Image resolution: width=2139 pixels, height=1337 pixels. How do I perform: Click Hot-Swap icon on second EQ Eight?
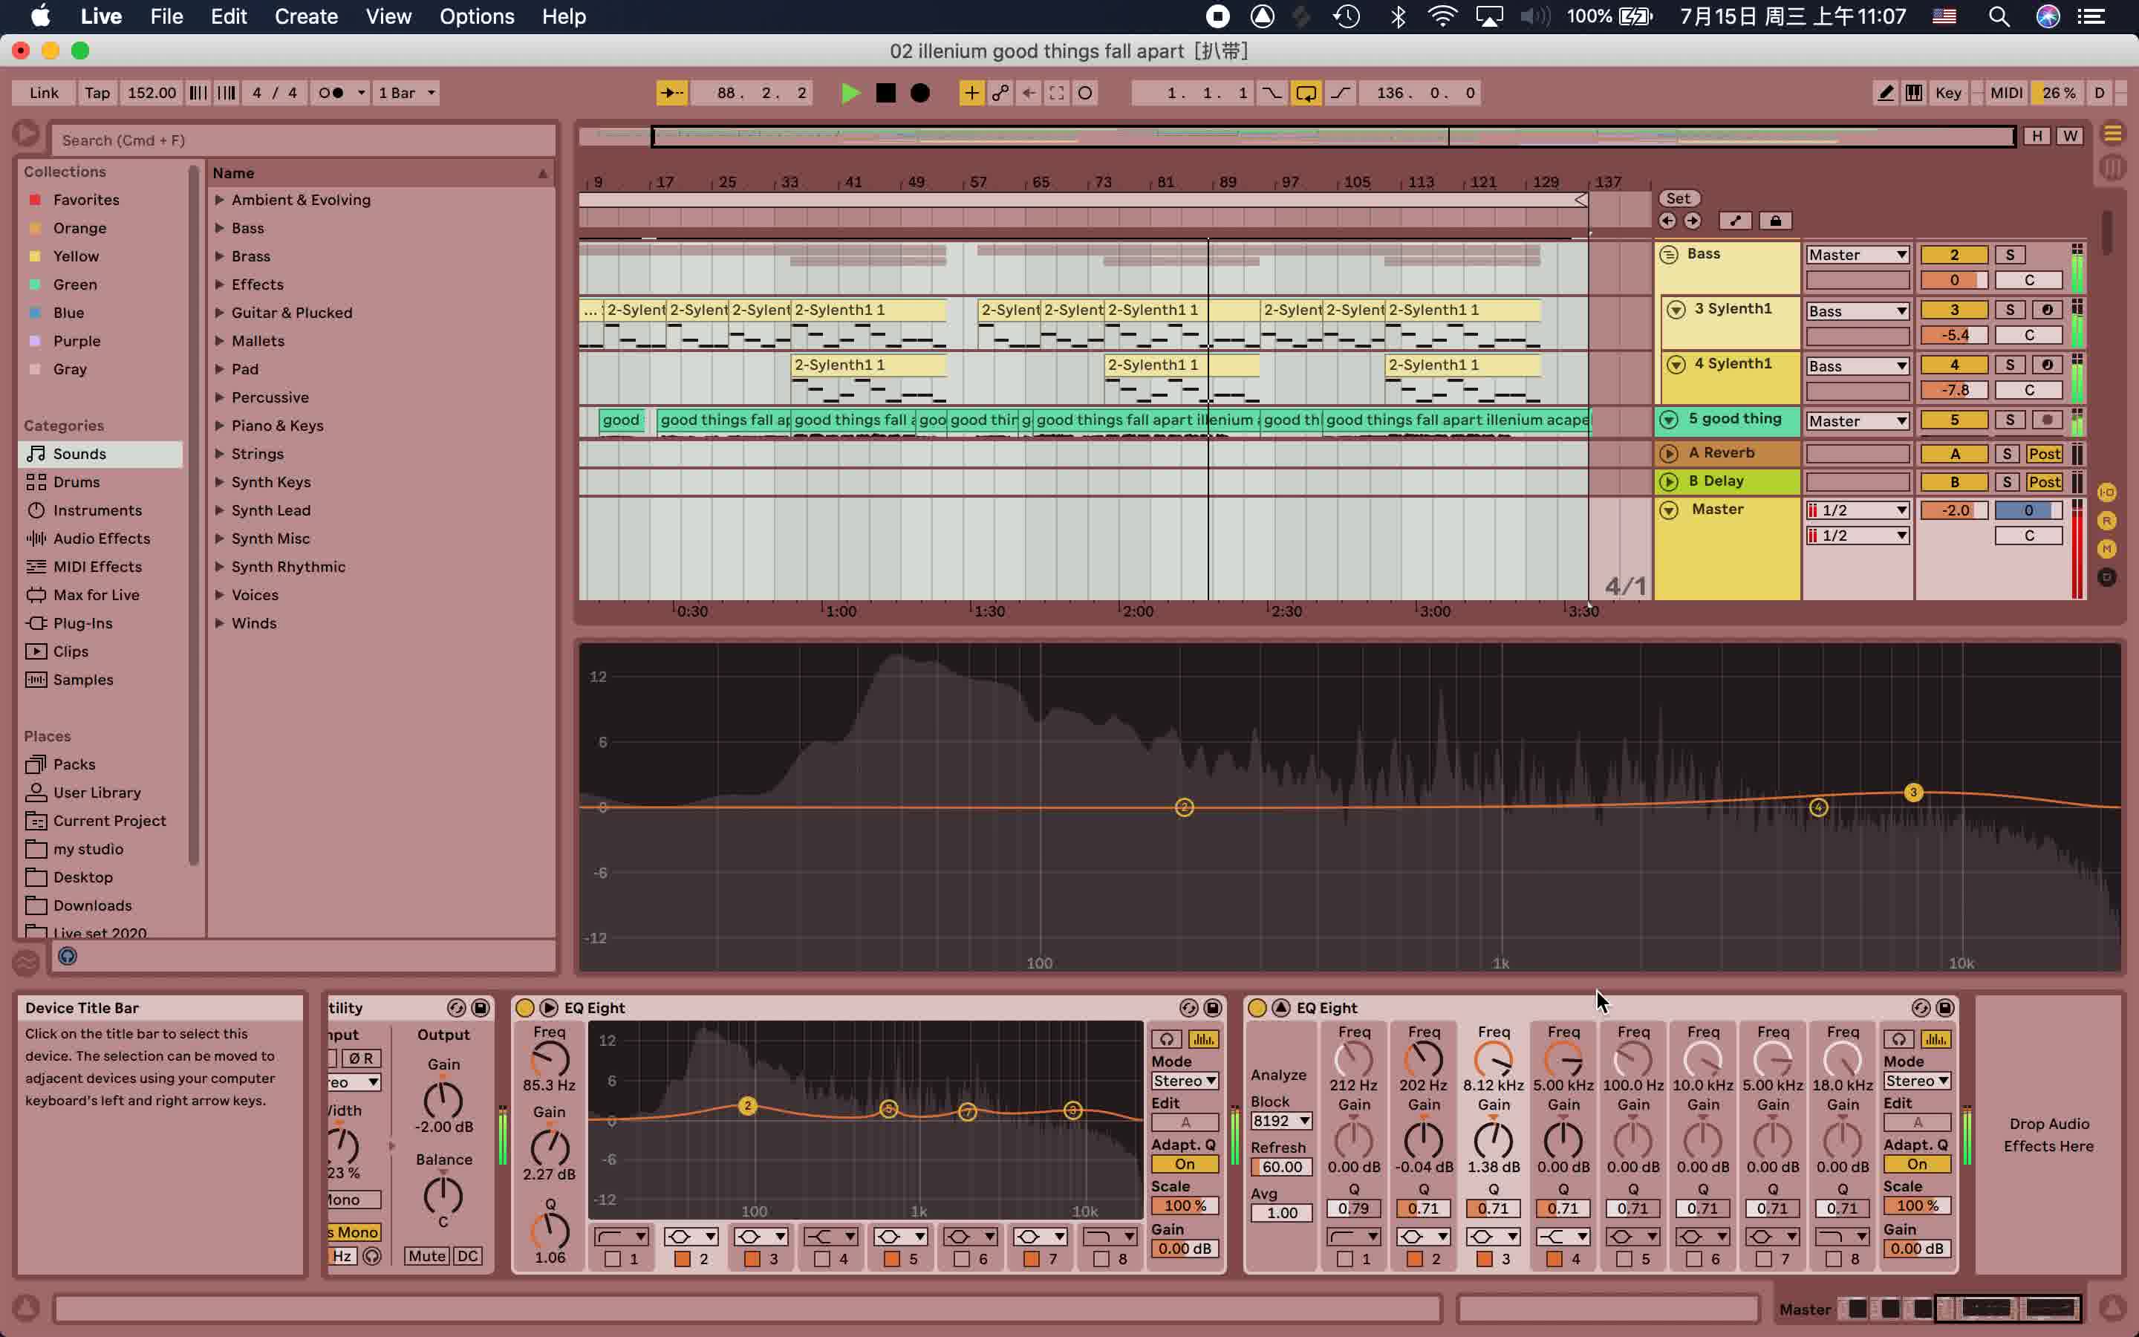pyautogui.click(x=1921, y=1008)
